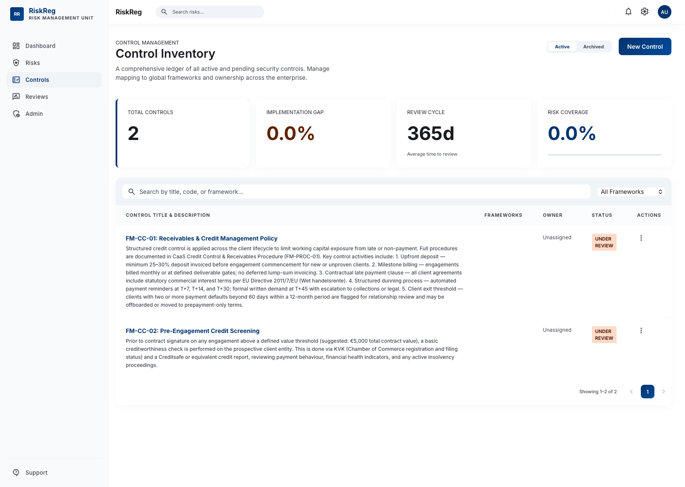Click the search by title input field

pos(356,192)
